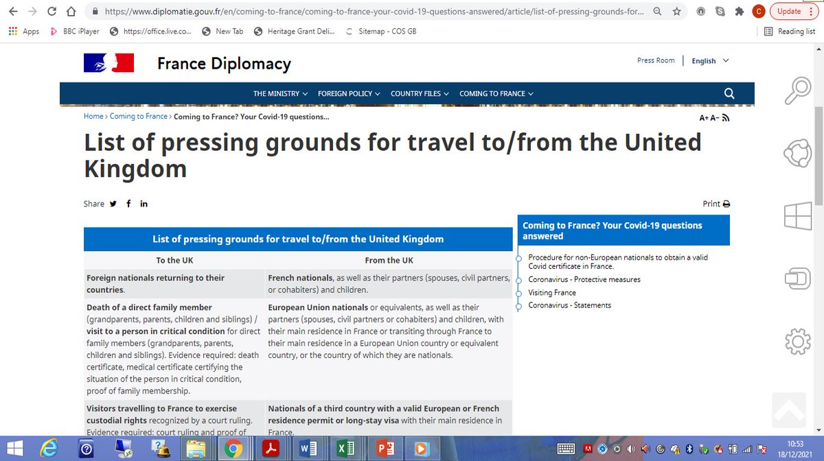Open the Press Room link
The image size is (824, 461).
[x=656, y=60]
